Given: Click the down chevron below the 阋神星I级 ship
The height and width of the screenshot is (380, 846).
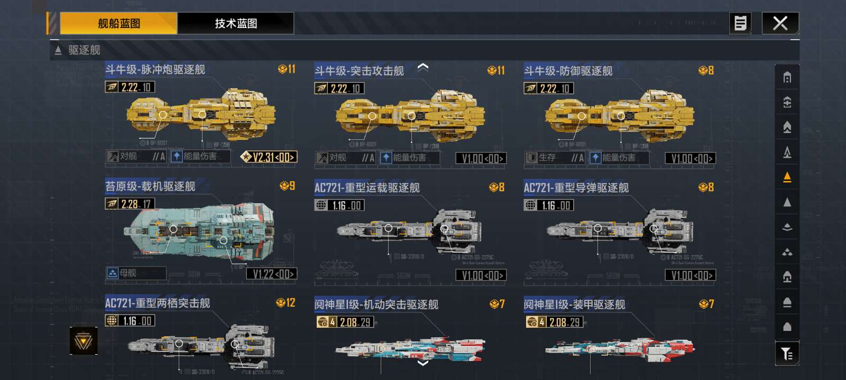Looking at the screenshot, I should click(422, 363).
